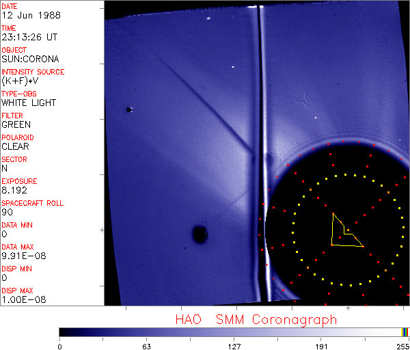
Task: Click the HAO SMM Coronagraph title
Action: coord(256,319)
